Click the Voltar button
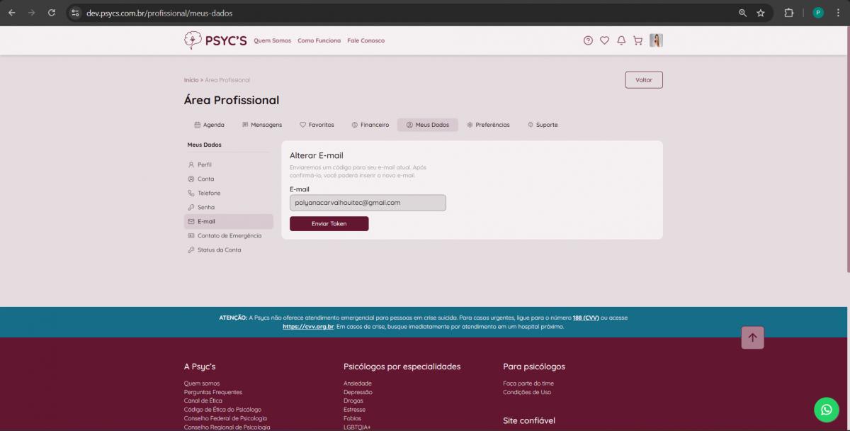The width and height of the screenshot is (850, 431). [x=643, y=80]
